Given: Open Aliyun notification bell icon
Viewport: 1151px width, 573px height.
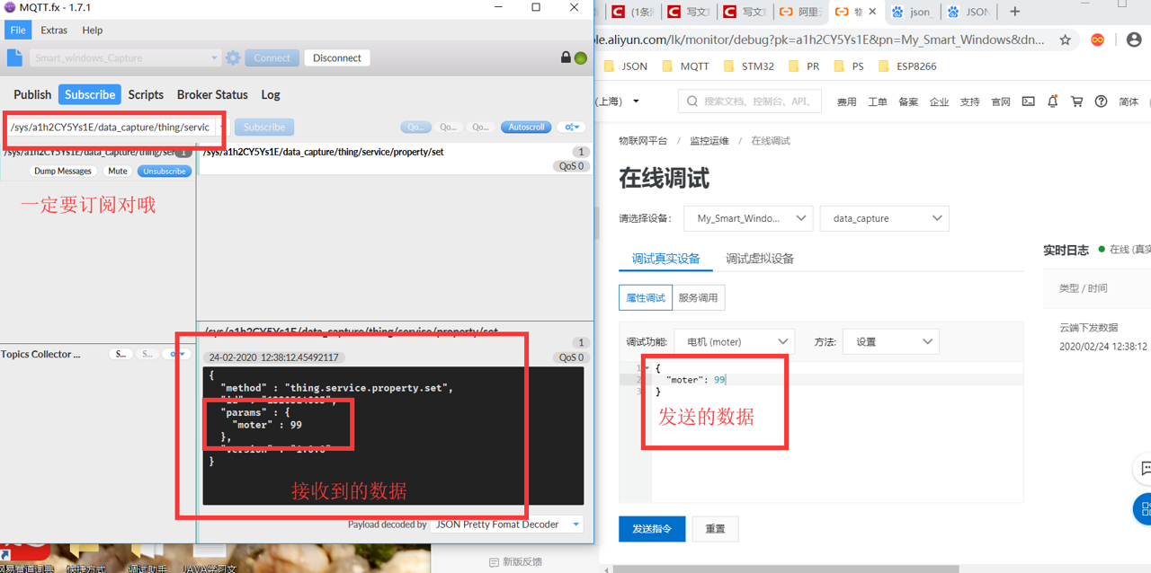Looking at the screenshot, I should (1052, 101).
